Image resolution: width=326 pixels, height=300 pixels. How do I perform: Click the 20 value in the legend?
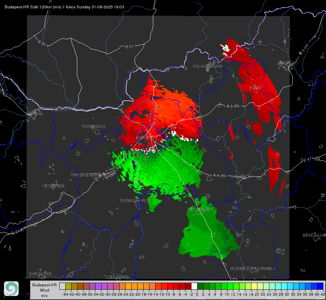[257, 294]
